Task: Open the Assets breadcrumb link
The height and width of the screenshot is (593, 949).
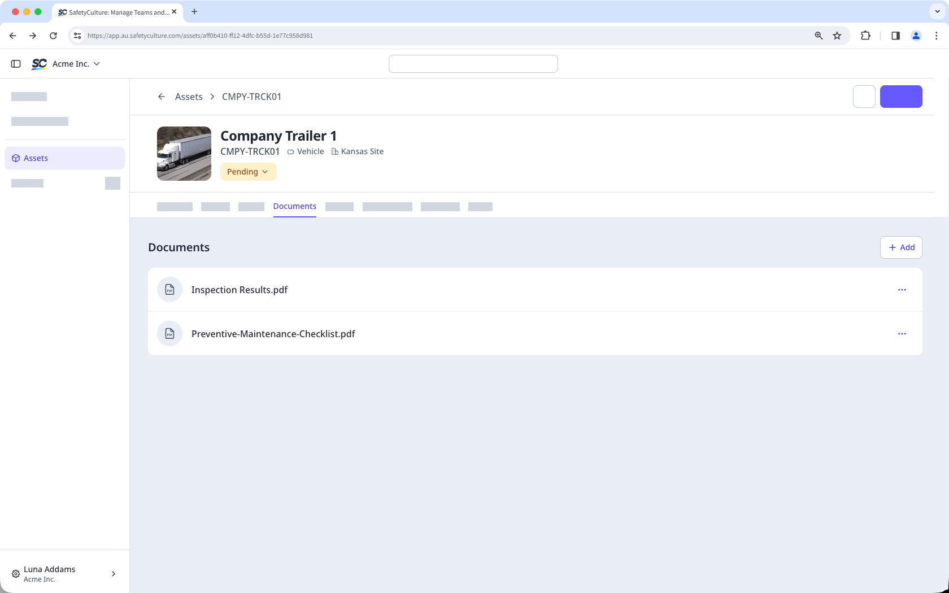Action: coord(189,97)
